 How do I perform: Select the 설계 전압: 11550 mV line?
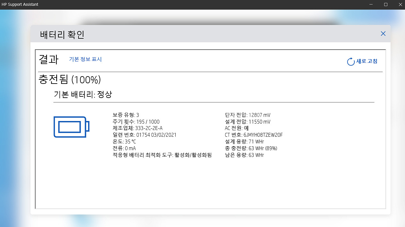248,122
